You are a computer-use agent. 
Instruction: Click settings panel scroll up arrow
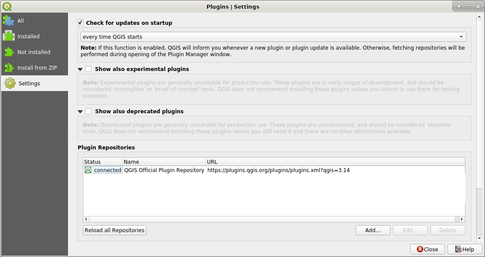[479, 17]
